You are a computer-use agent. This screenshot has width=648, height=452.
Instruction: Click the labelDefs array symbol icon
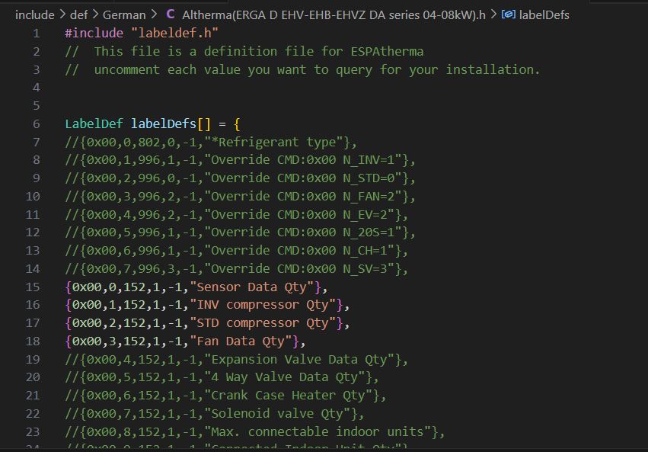pyautogui.click(x=508, y=14)
